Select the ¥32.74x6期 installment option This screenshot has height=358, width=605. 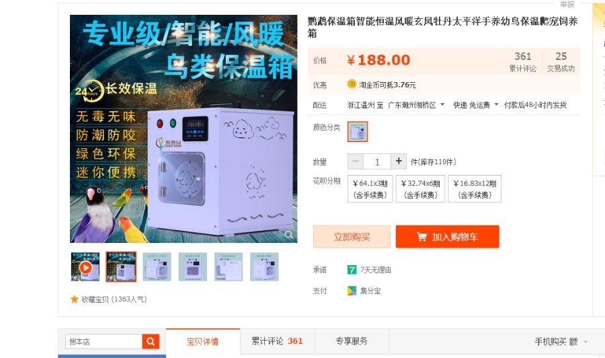coord(421,189)
